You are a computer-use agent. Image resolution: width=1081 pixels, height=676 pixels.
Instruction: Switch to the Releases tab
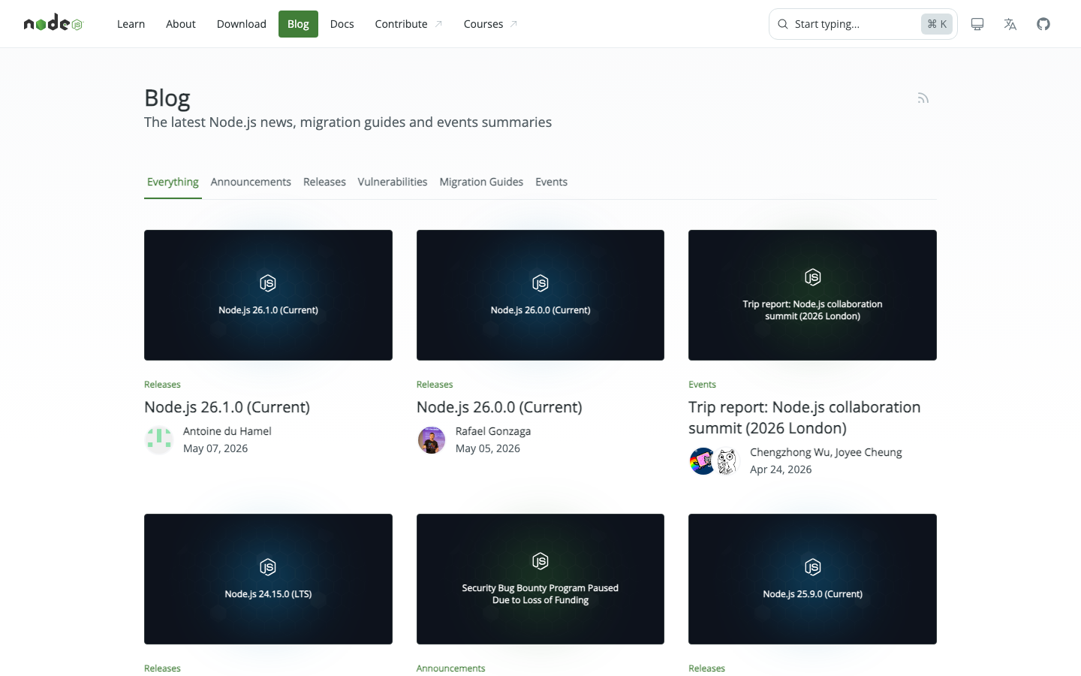[x=324, y=182]
